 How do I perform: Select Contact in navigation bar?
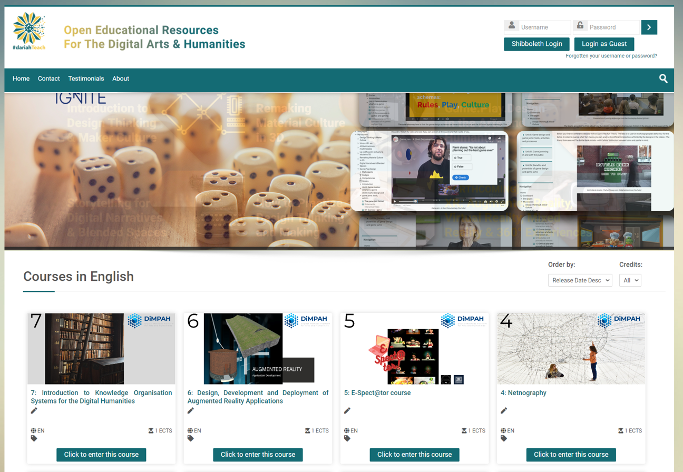tap(48, 78)
